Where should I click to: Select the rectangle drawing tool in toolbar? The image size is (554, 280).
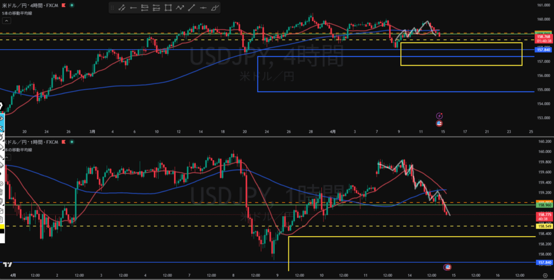point(168,8)
